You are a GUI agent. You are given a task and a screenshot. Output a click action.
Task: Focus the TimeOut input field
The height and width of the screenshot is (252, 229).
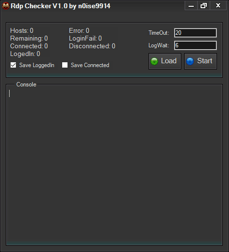click(x=195, y=33)
